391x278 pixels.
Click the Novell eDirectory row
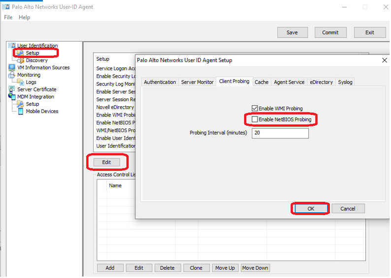115,107
